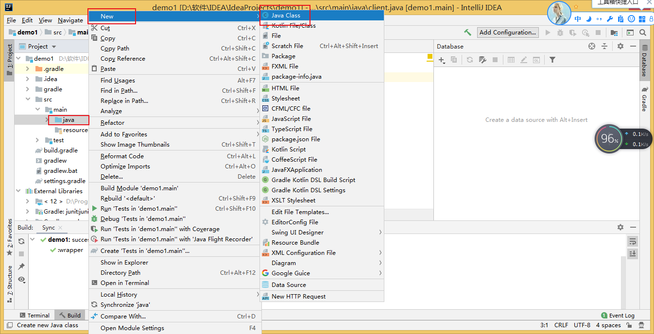Click the :wrapper build task
Screen dimensions: 654x334
pos(70,250)
